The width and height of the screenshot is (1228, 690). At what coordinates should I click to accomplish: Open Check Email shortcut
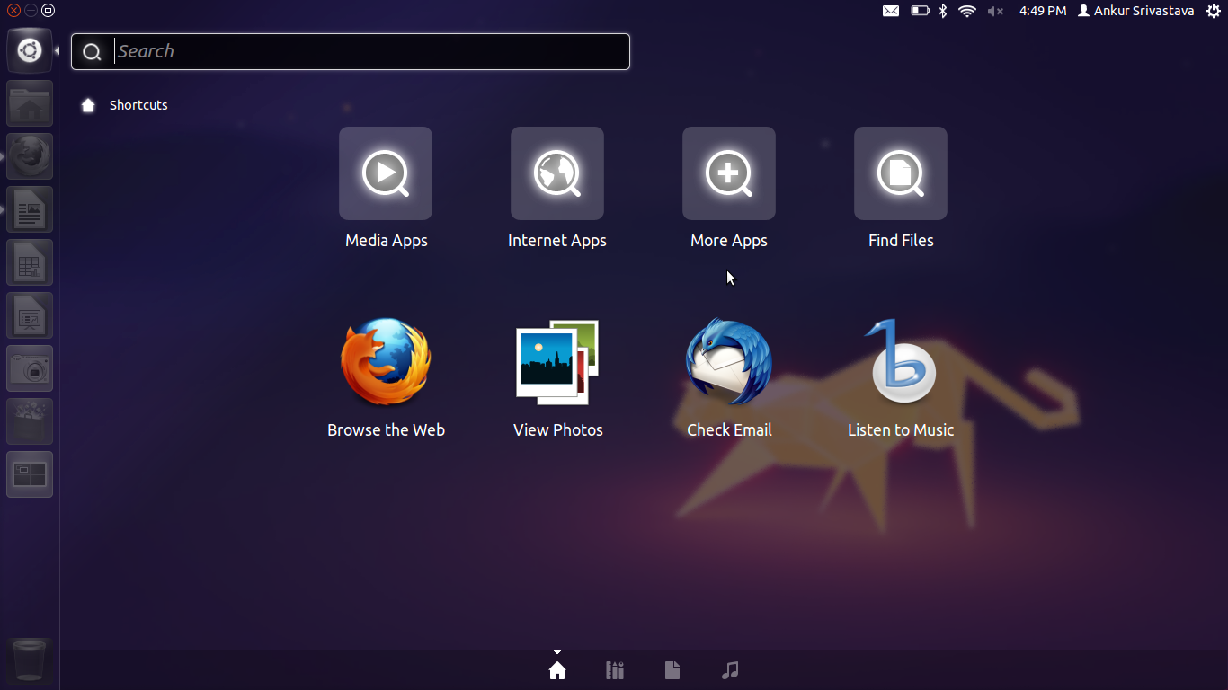[729, 363]
